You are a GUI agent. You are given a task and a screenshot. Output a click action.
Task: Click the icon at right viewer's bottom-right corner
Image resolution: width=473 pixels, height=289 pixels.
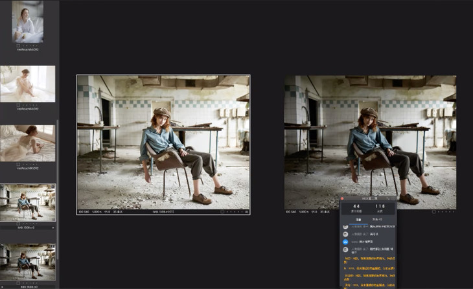[453, 212]
